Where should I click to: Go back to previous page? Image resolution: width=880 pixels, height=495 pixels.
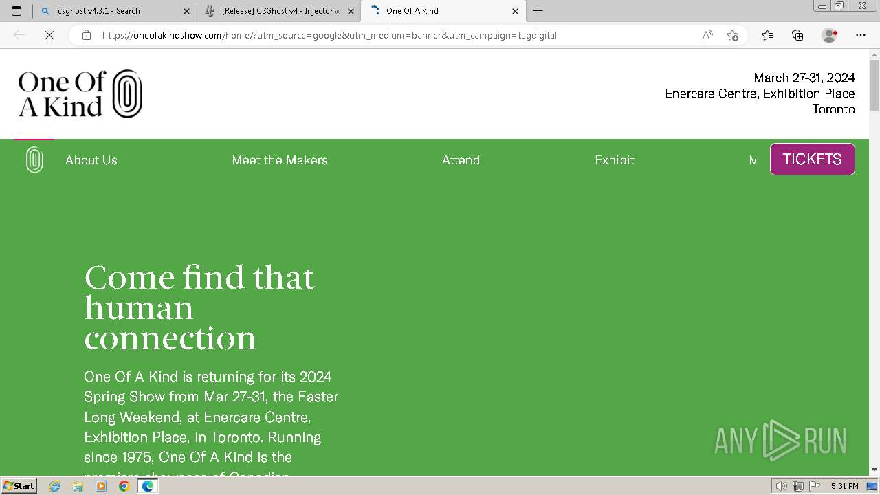click(x=19, y=35)
